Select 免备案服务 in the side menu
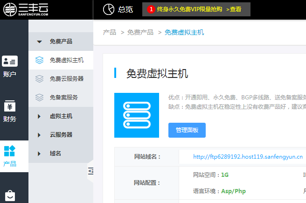 61,98
